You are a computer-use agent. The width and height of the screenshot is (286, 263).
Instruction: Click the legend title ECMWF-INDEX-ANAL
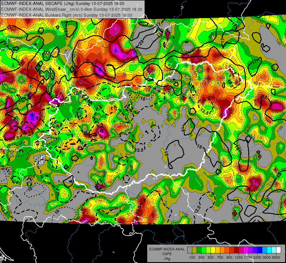pos(167,249)
